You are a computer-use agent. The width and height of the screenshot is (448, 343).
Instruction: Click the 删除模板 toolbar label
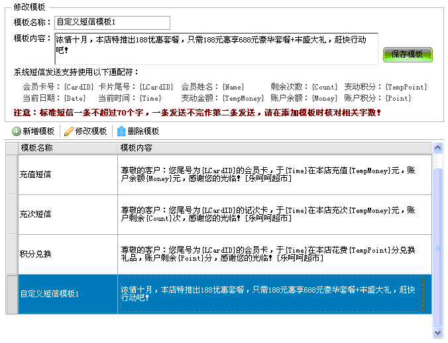click(x=143, y=131)
